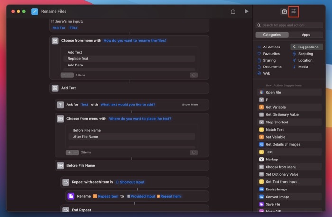Select the Suggestions category

(306, 47)
